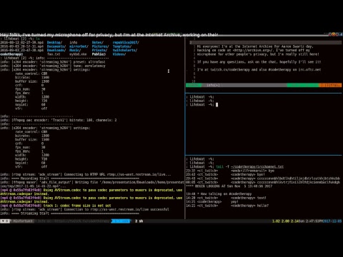Click the 'Pictures/' directory in ls output
Screen dimensions: 343x257
pos(100,46)
